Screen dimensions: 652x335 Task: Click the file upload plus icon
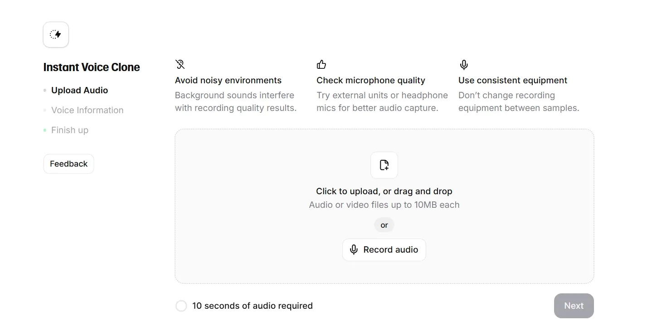[384, 165]
